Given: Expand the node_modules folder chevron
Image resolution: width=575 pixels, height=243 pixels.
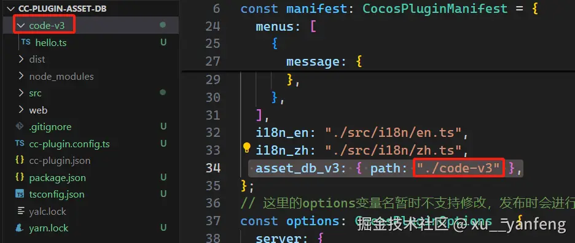Looking at the screenshot, I should (x=22, y=76).
